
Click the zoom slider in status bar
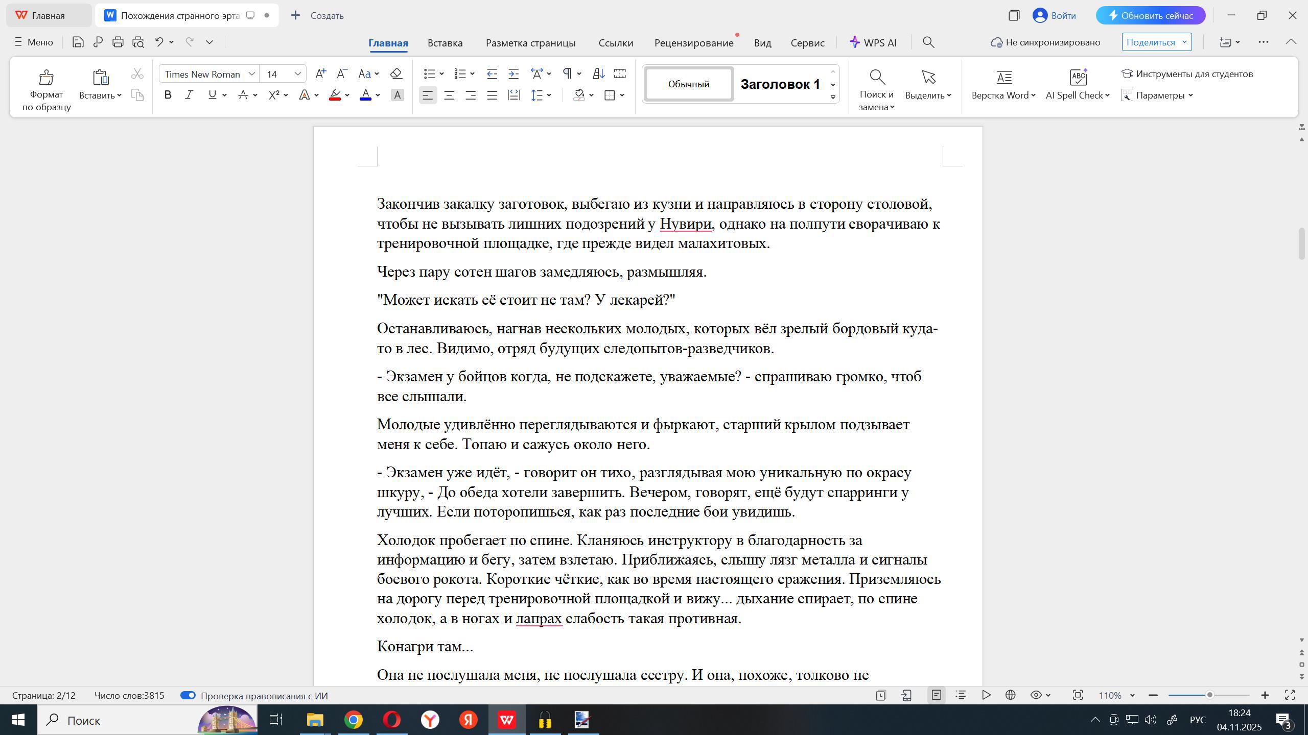[x=1209, y=695]
